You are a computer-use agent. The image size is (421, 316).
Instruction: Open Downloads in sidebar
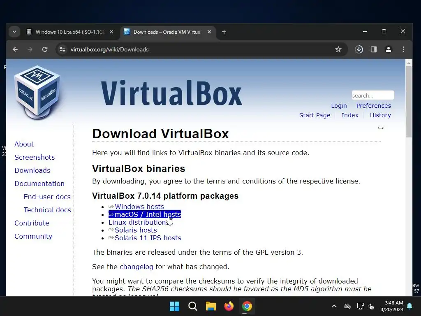point(32,170)
